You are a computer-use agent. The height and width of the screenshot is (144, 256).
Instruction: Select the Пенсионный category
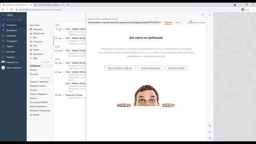click(x=38, y=33)
